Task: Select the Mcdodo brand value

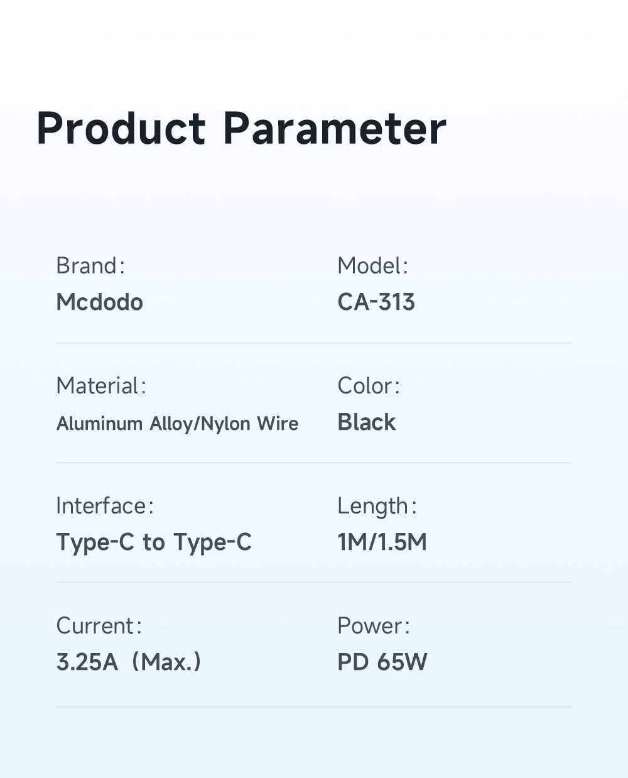Action: coord(99,302)
